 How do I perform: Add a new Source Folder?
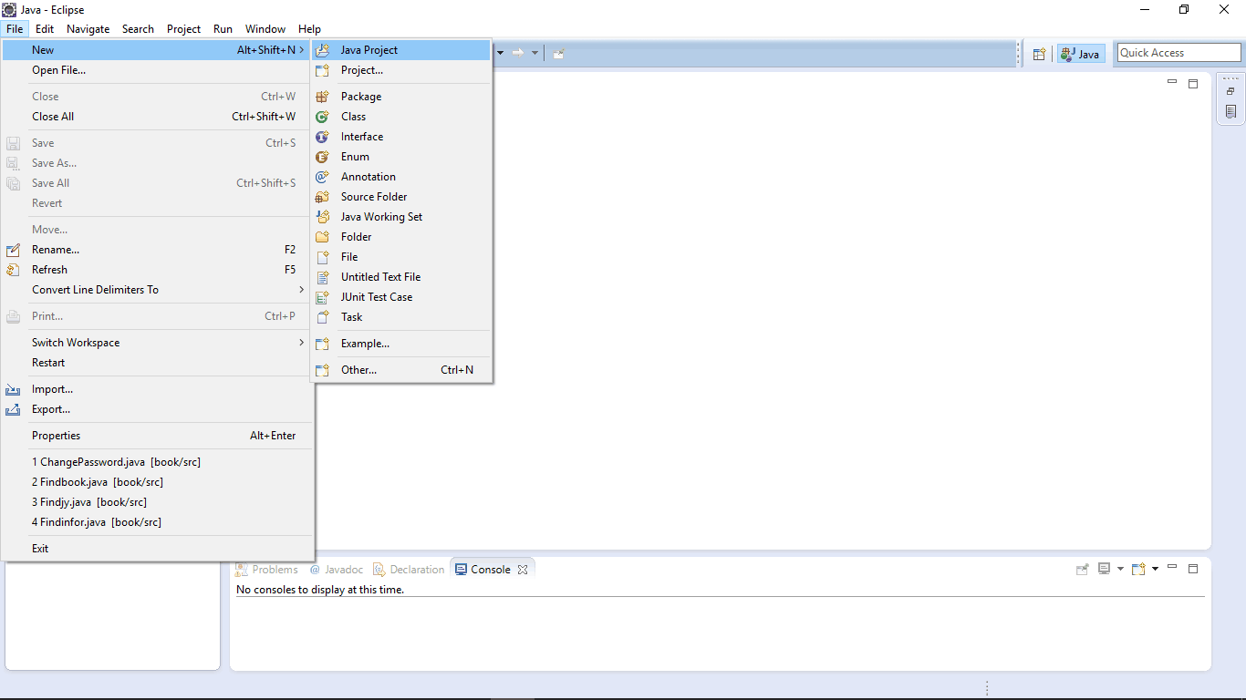point(401,197)
